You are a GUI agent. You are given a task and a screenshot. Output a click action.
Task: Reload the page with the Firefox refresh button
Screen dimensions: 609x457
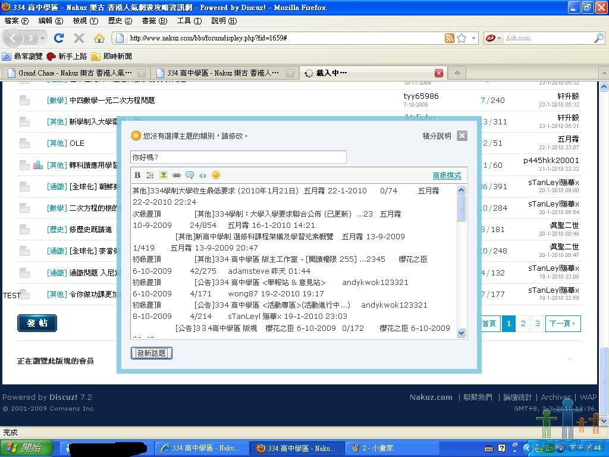click(58, 38)
